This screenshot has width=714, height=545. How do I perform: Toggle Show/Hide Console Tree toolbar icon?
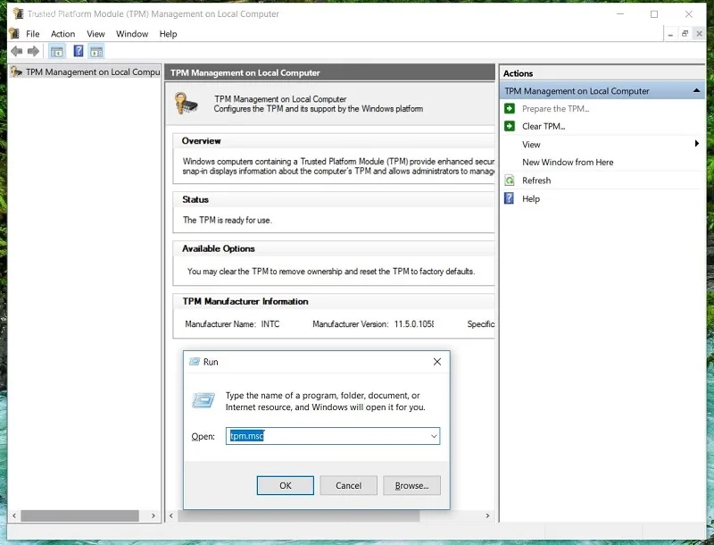(57, 51)
